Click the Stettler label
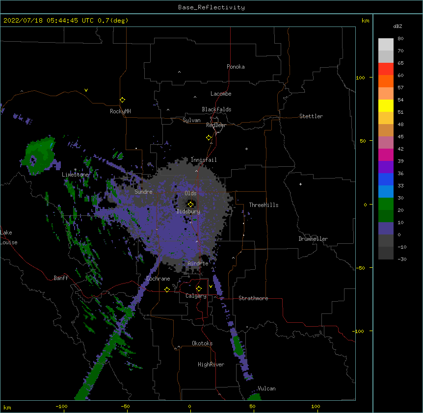The width and height of the screenshot is (423, 413). (x=311, y=116)
